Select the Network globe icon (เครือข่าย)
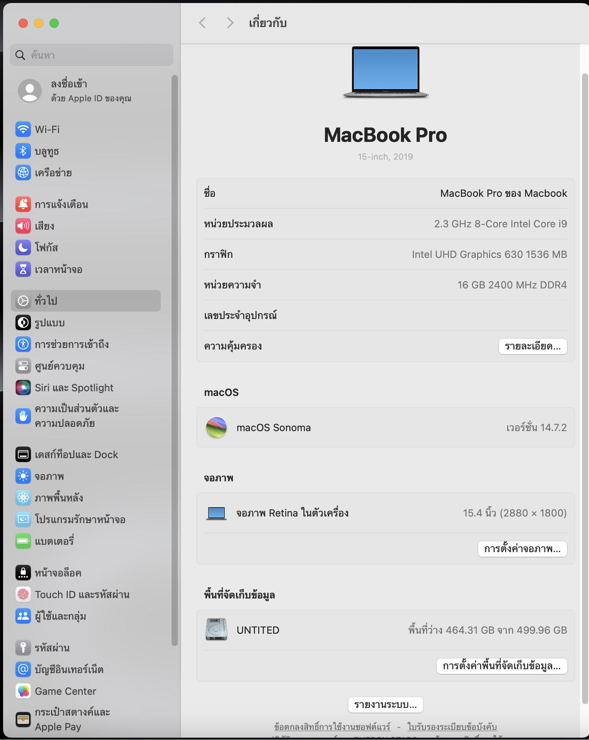This screenshot has width=589, height=740. click(23, 172)
